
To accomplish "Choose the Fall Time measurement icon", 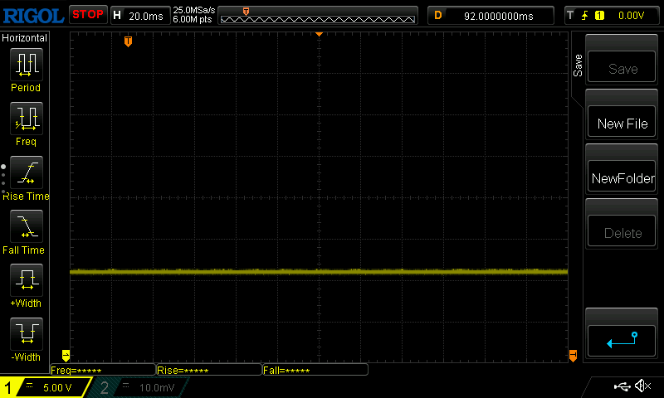I will coord(27,226).
